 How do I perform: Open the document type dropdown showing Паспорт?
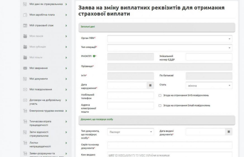pos(131,132)
